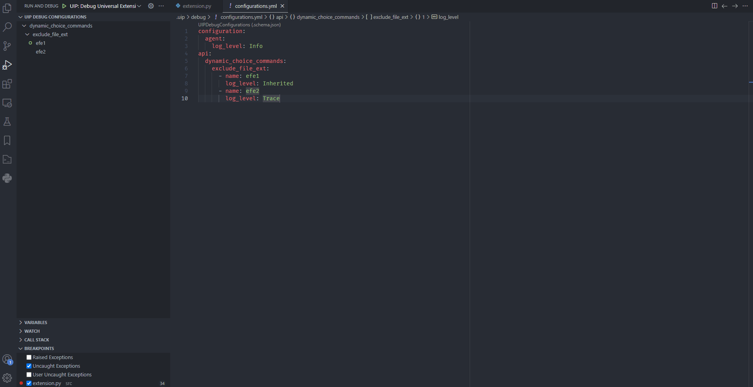Expand the Call Stack section
Image resolution: width=753 pixels, height=387 pixels.
37,340
